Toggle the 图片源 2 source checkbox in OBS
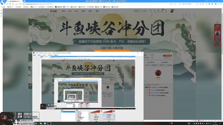Screen dimensions: 223x125 click(77, 116)
